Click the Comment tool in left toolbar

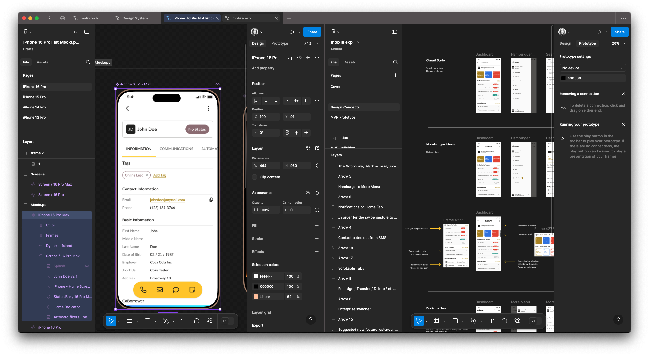point(197,321)
